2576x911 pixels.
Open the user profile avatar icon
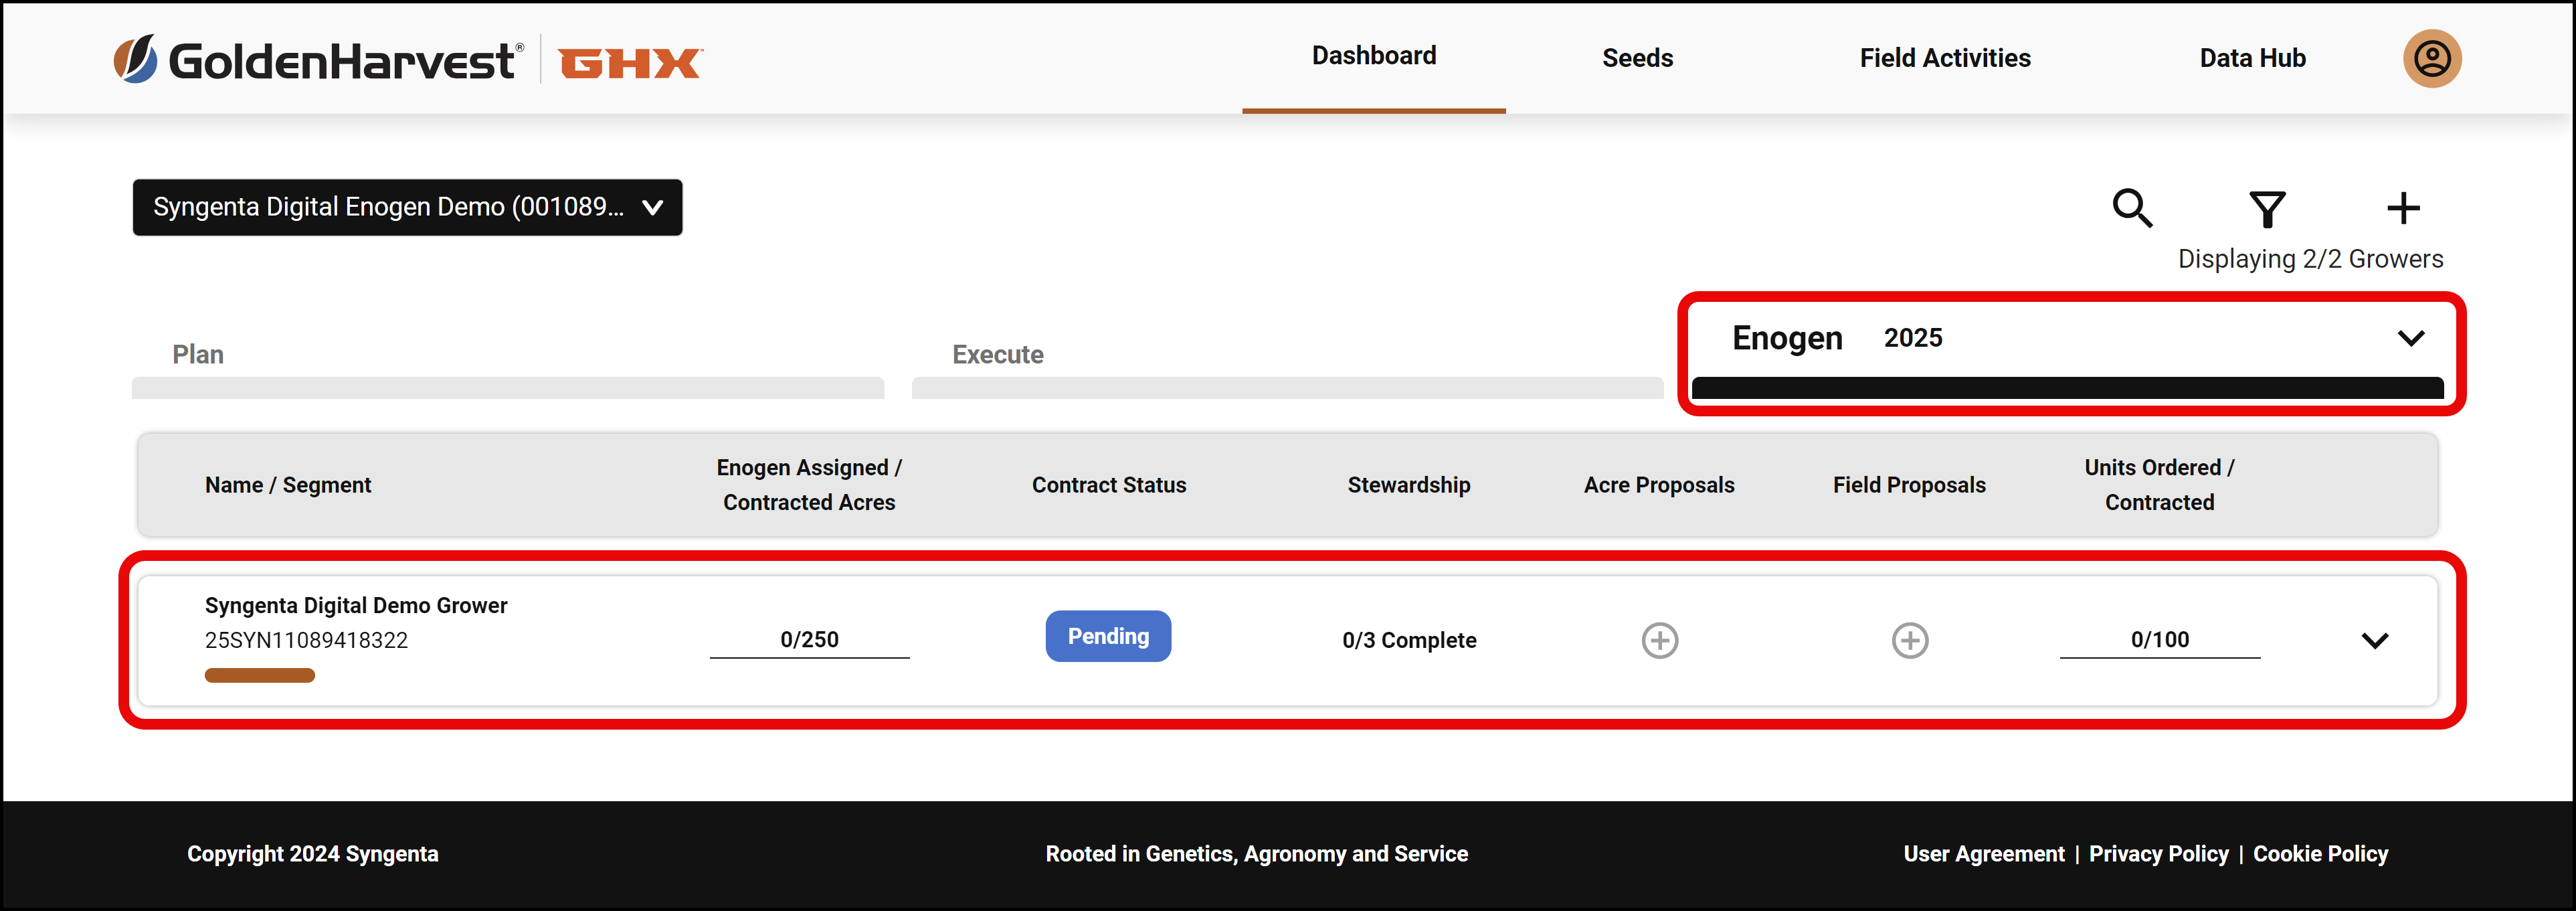(x=2431, y=59)
